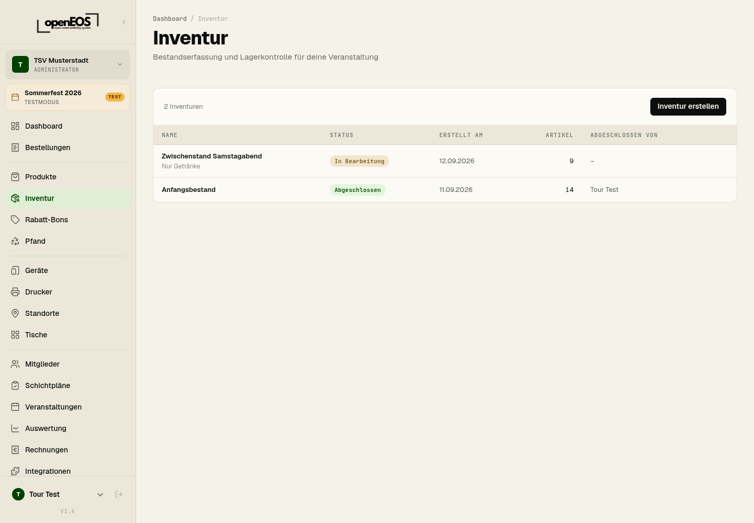Click the Dashboard breadcrumb link

click(170, 19)
